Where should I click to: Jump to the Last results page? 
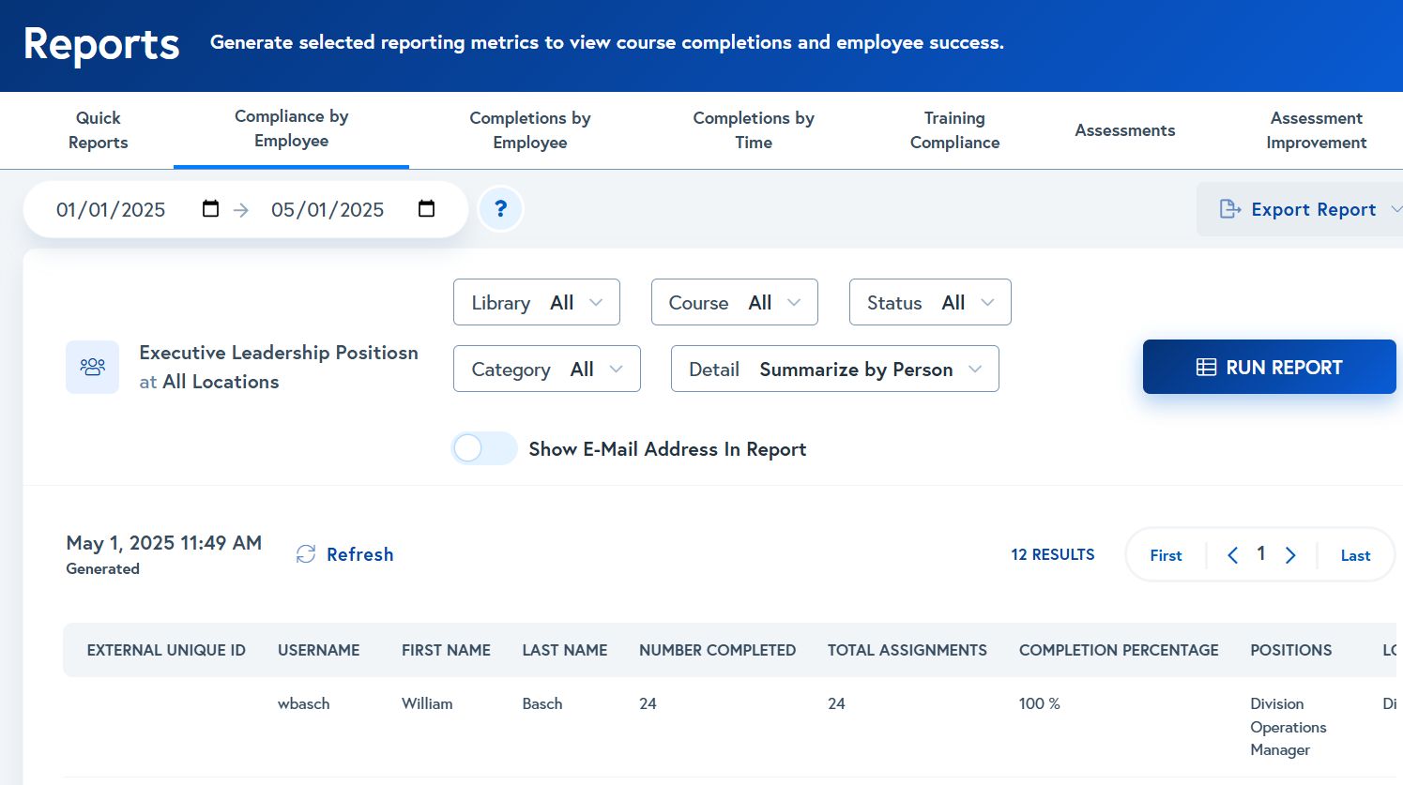point(1355,555)
